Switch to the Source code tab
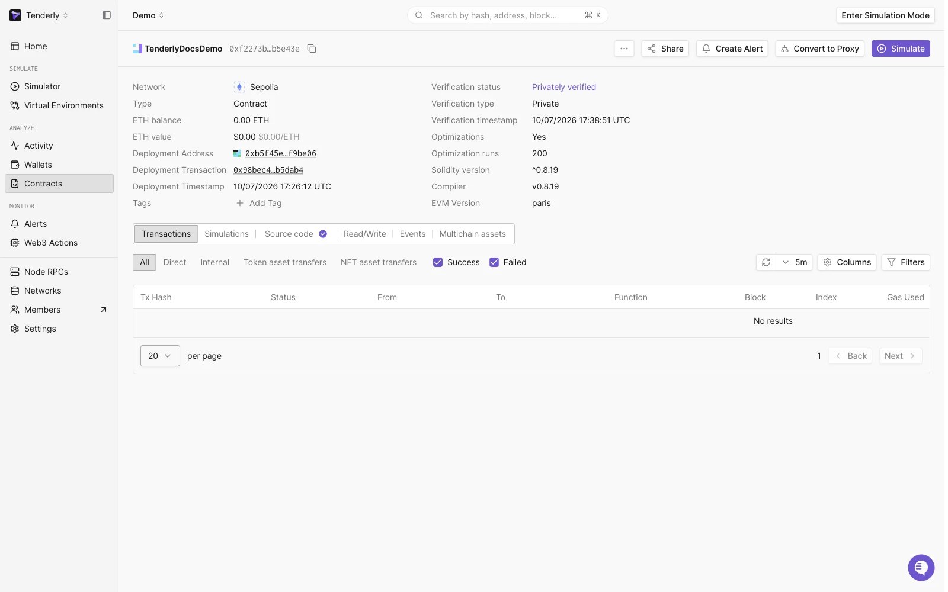948x592 pixels. pyautogui.click(x=296, y=234)
